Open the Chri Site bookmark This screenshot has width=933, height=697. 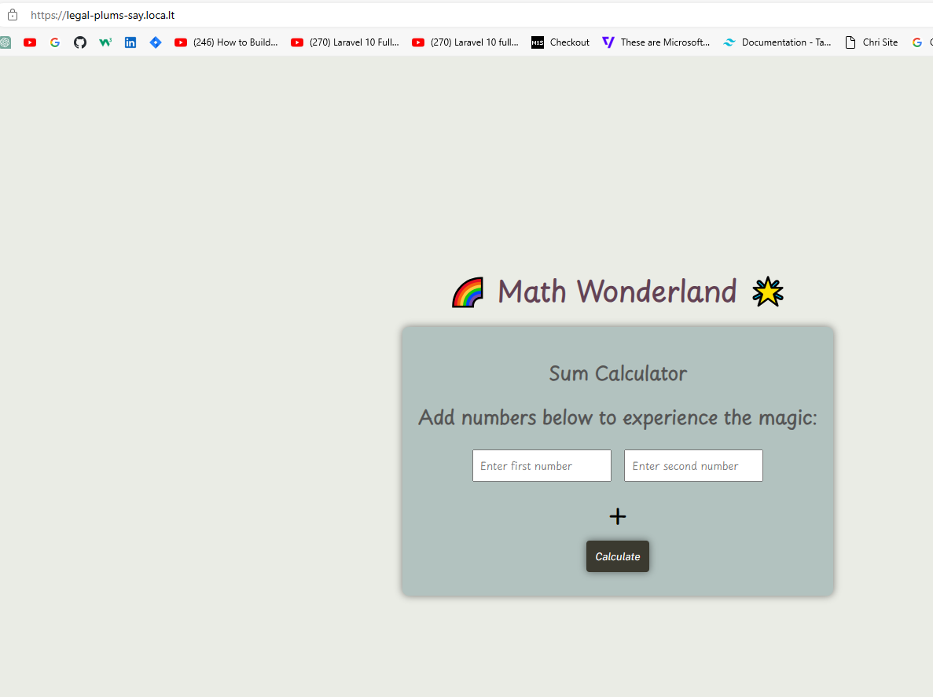[871, 42]
